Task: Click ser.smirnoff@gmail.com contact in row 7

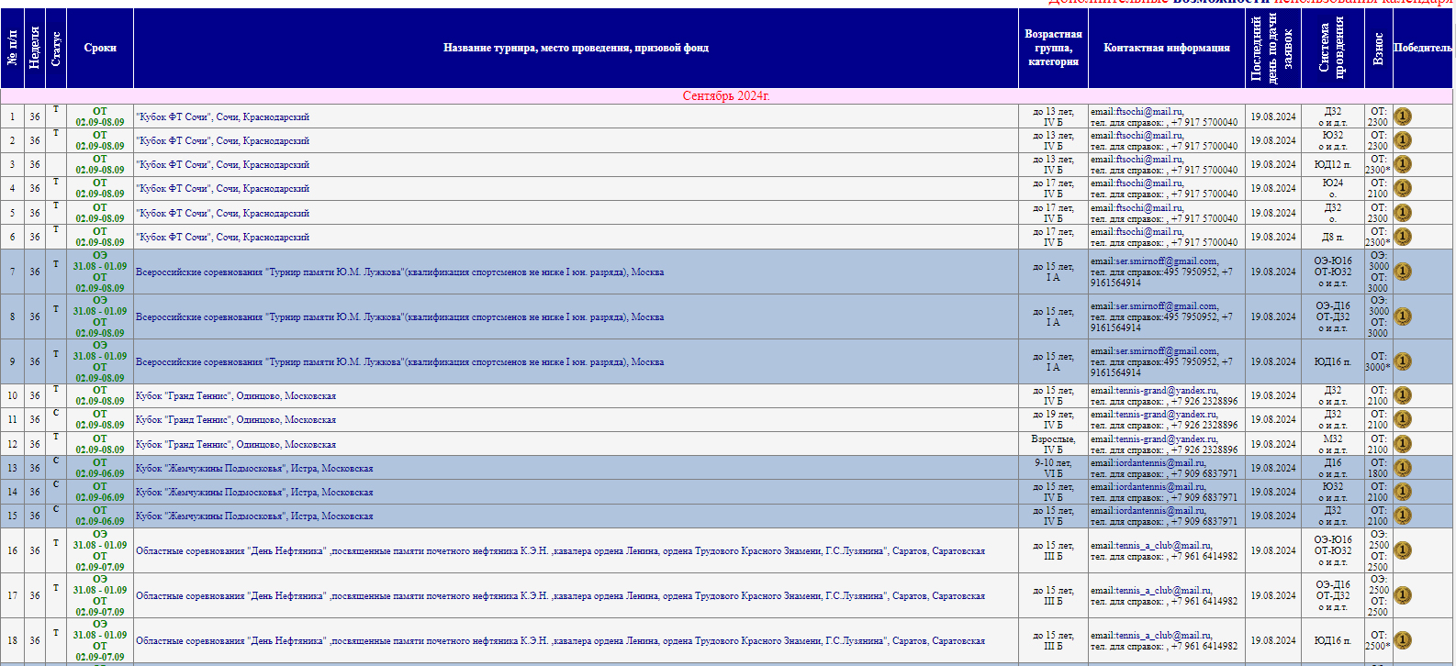Action: 1166,261
